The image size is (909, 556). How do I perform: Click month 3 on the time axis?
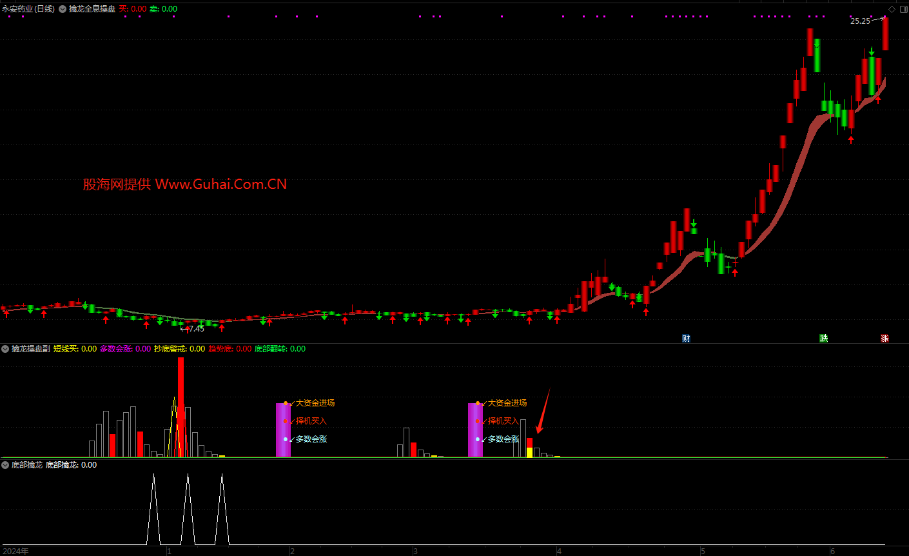coord(415,551)
